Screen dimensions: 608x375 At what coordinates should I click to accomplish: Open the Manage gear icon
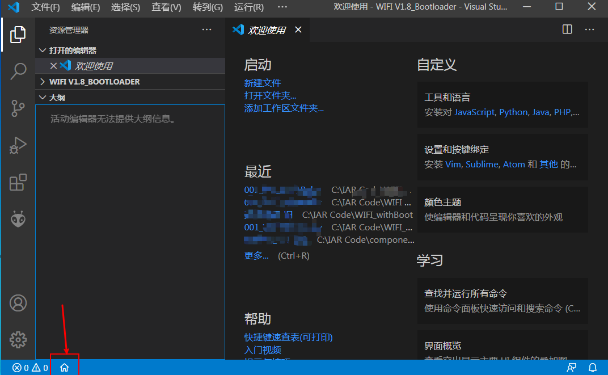click(x=18, y=340)
